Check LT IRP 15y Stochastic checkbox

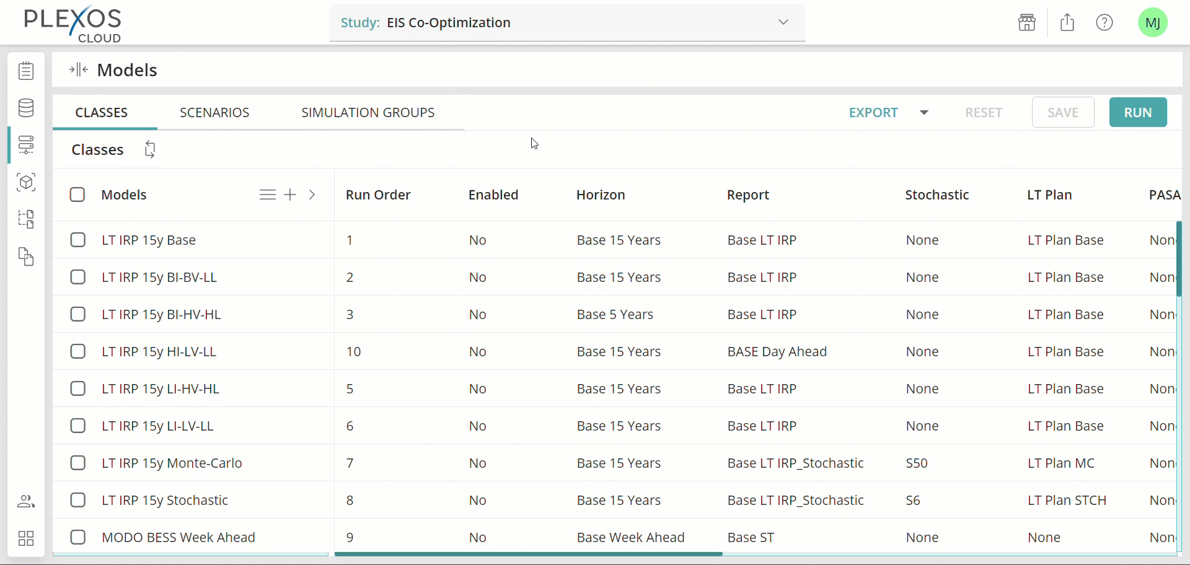(78, 500)
